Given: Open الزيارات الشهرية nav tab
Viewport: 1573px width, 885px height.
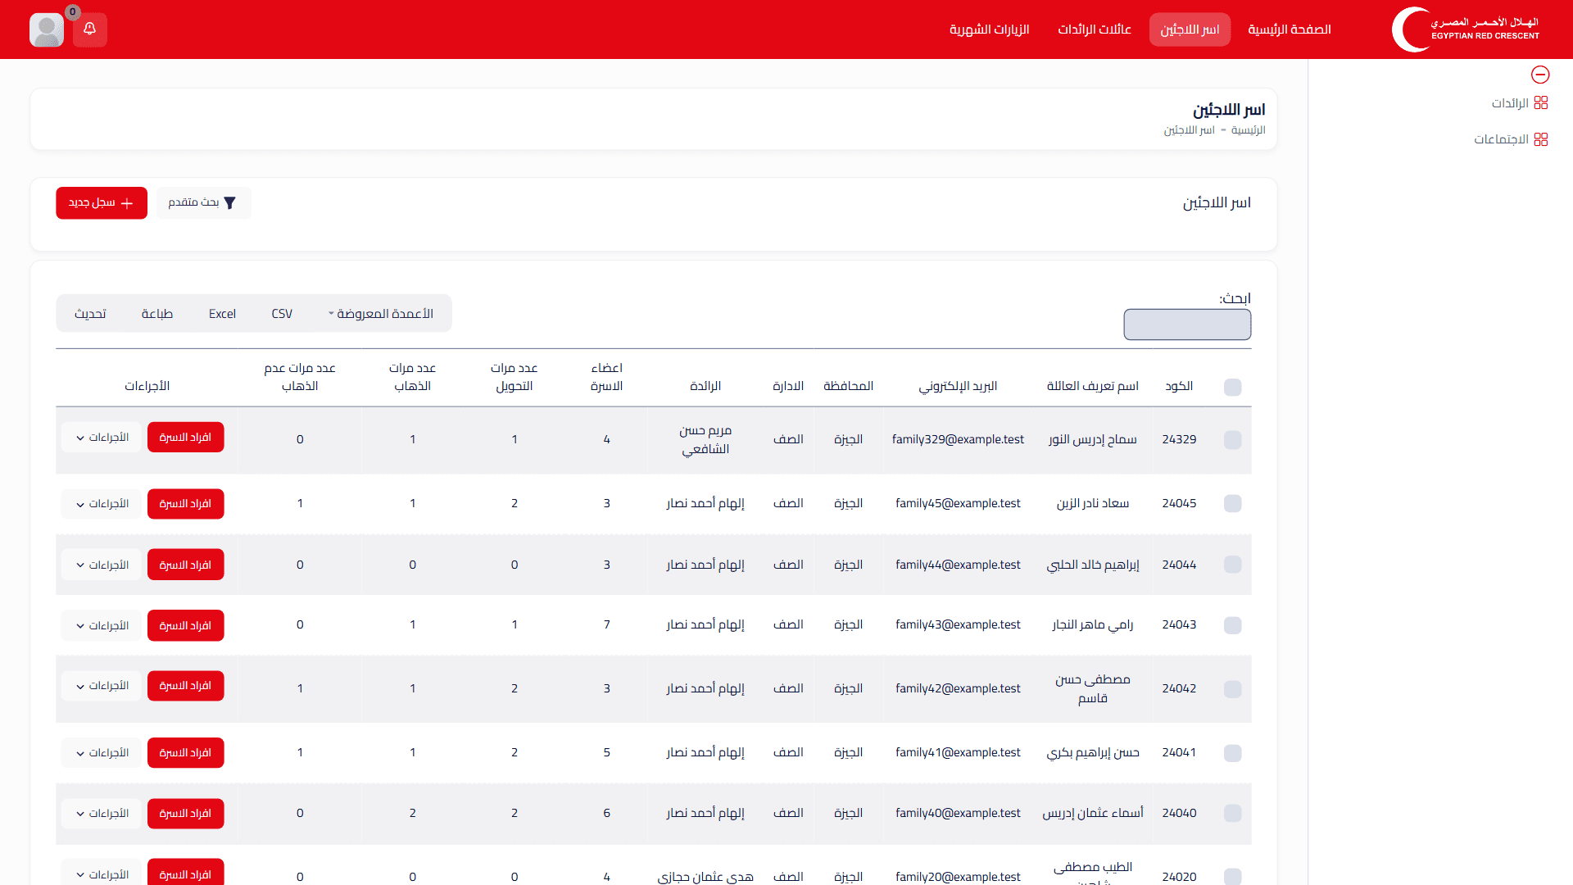Looking at the screenshot, I should click(989, 29).
